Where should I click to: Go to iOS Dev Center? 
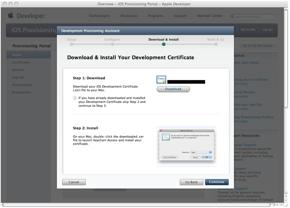tap(258, 46)
